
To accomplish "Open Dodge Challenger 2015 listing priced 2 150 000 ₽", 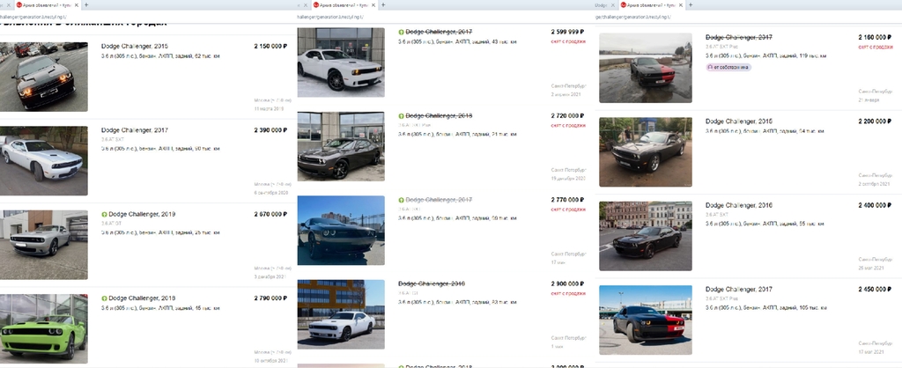I will point(135,46).
